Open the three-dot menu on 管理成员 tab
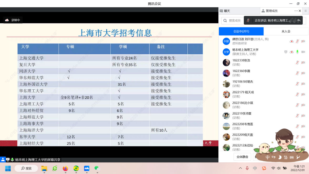 296,11
